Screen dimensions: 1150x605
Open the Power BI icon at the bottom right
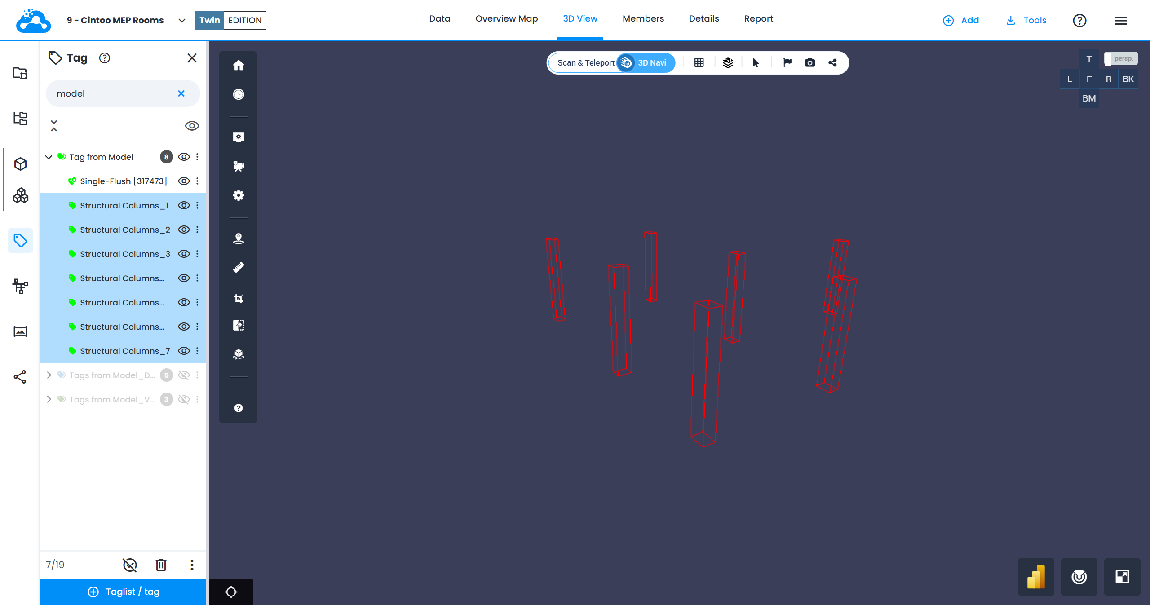point(1035,577)
